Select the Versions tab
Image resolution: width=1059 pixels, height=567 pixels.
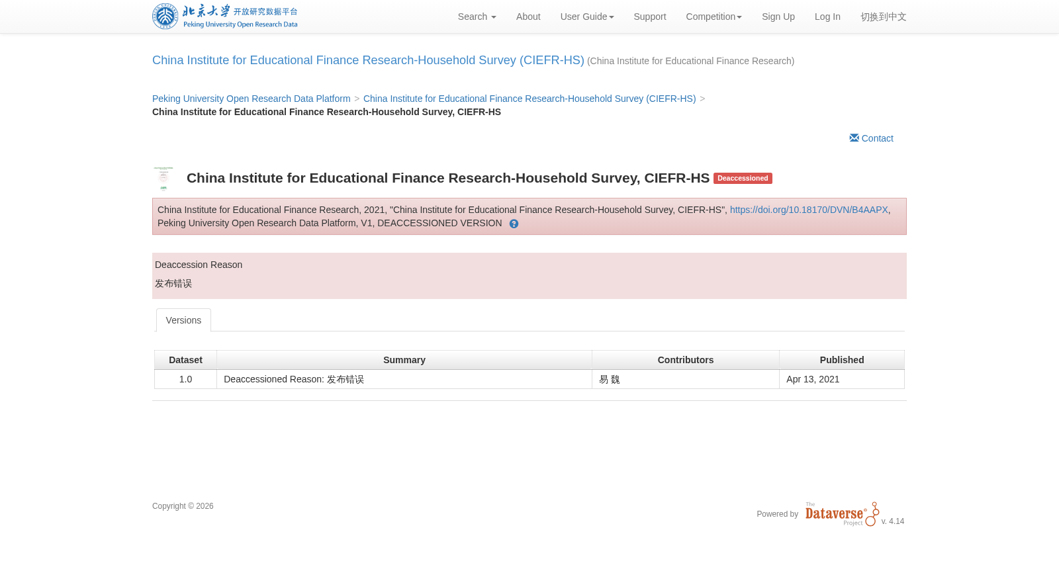[183, 320]
